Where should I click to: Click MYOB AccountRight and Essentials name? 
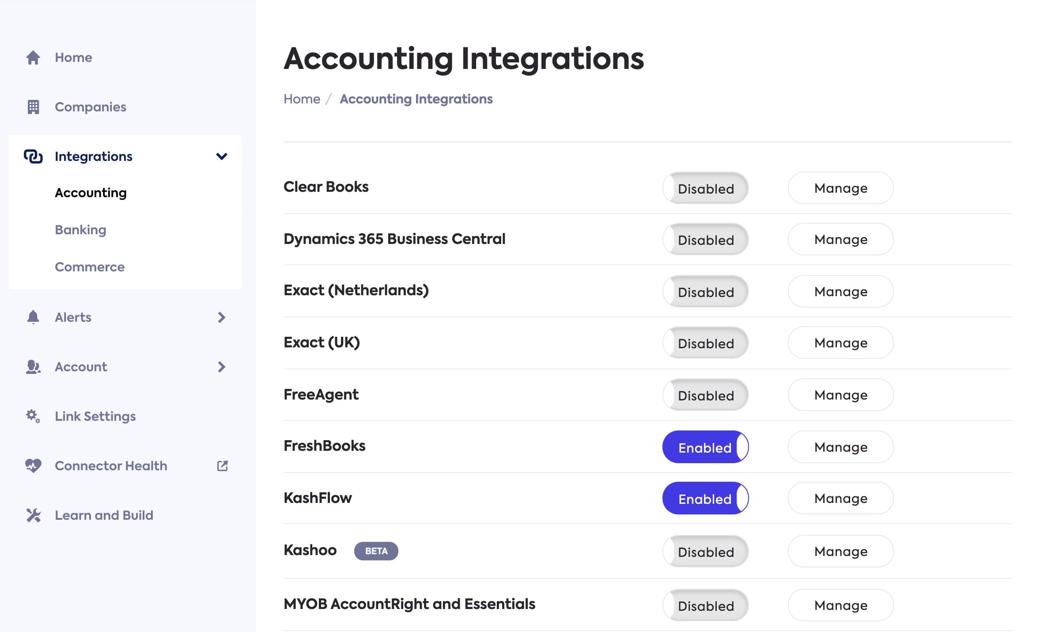click(x=409, y=604)
